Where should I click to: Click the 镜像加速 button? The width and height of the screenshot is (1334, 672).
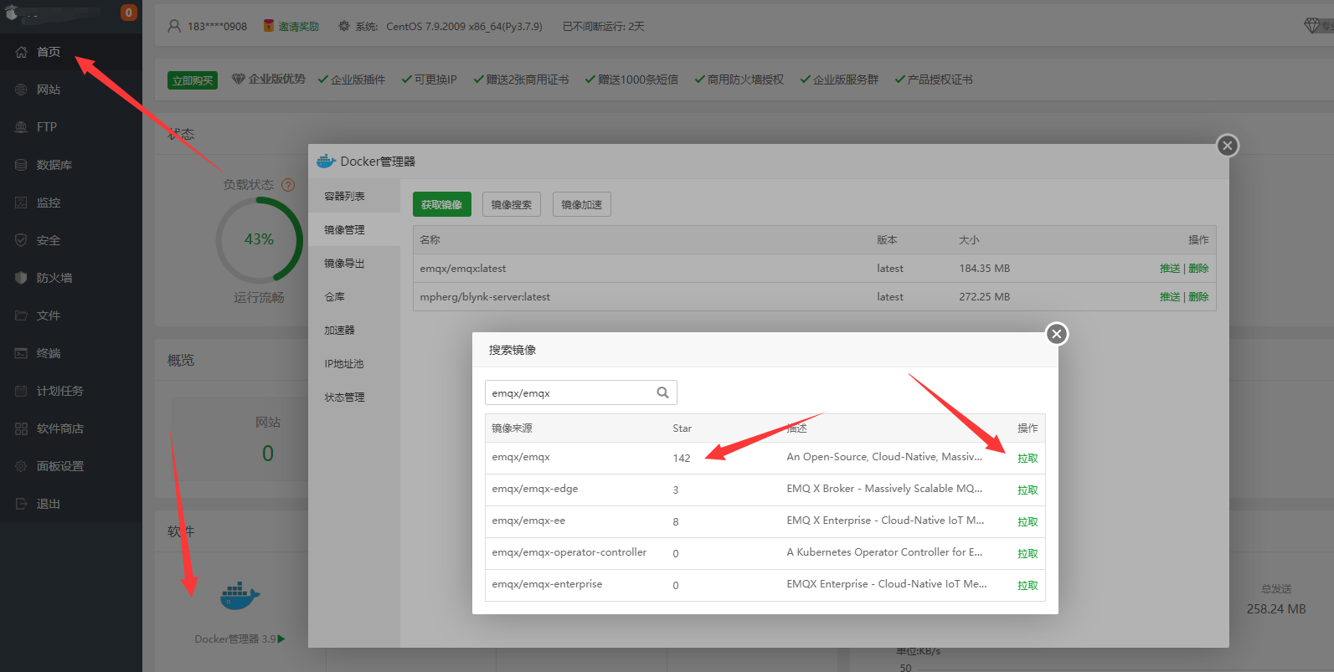(x=582, y=204)
